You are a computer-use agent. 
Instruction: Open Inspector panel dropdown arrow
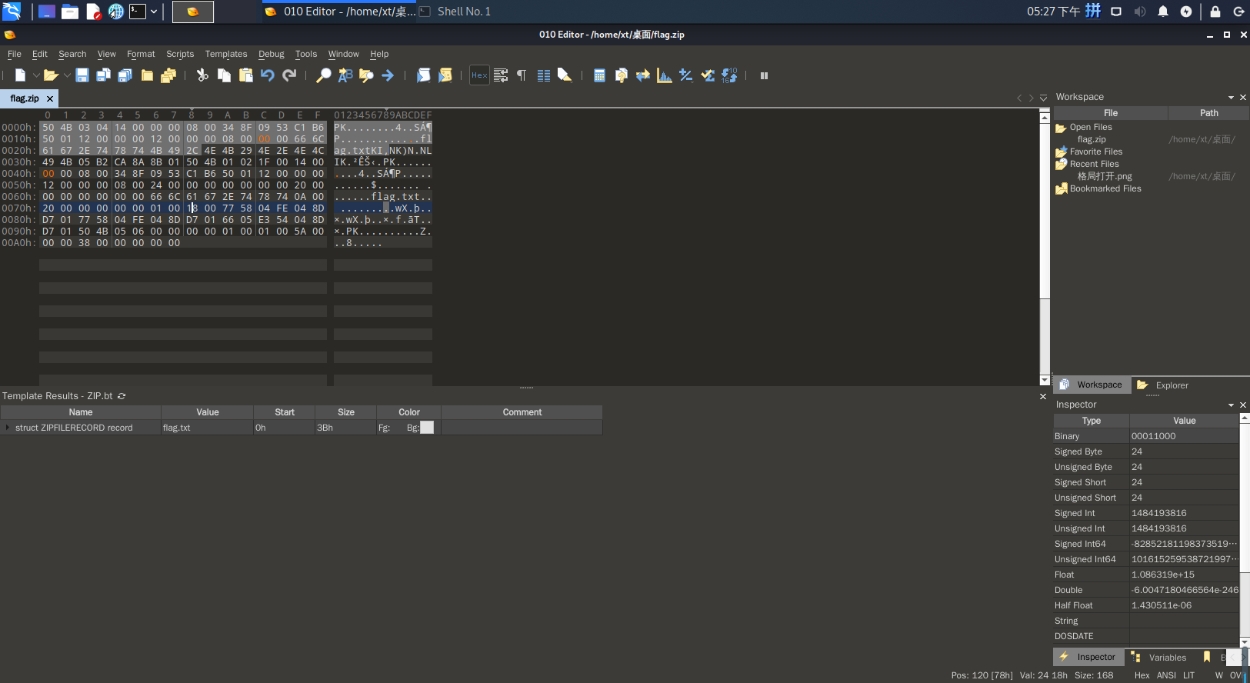click(1231, 405)
